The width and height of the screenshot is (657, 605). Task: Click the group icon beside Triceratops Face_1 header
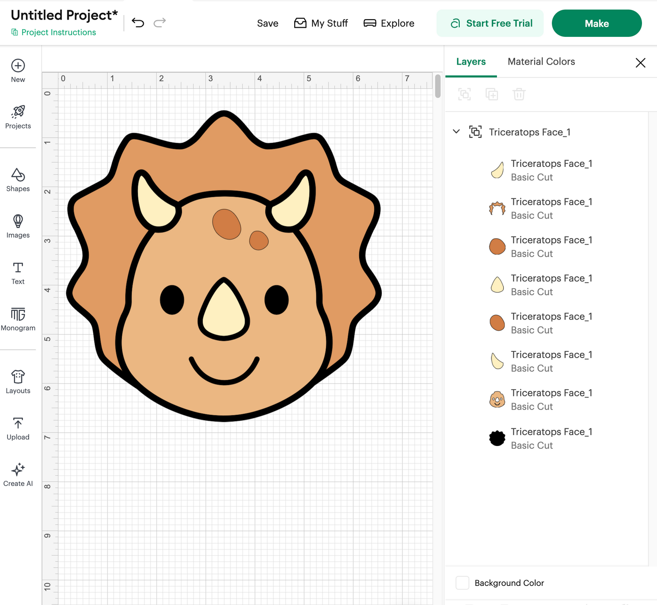475,132
